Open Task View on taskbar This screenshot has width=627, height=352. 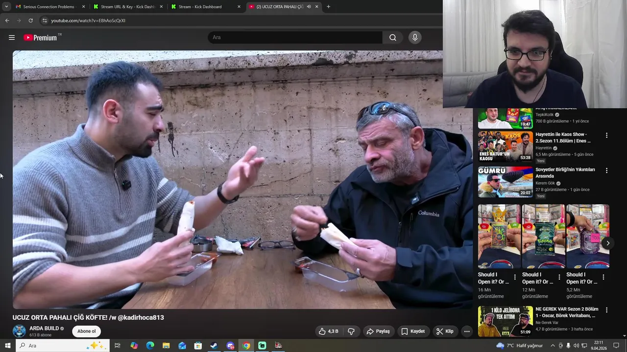(118, 346)
